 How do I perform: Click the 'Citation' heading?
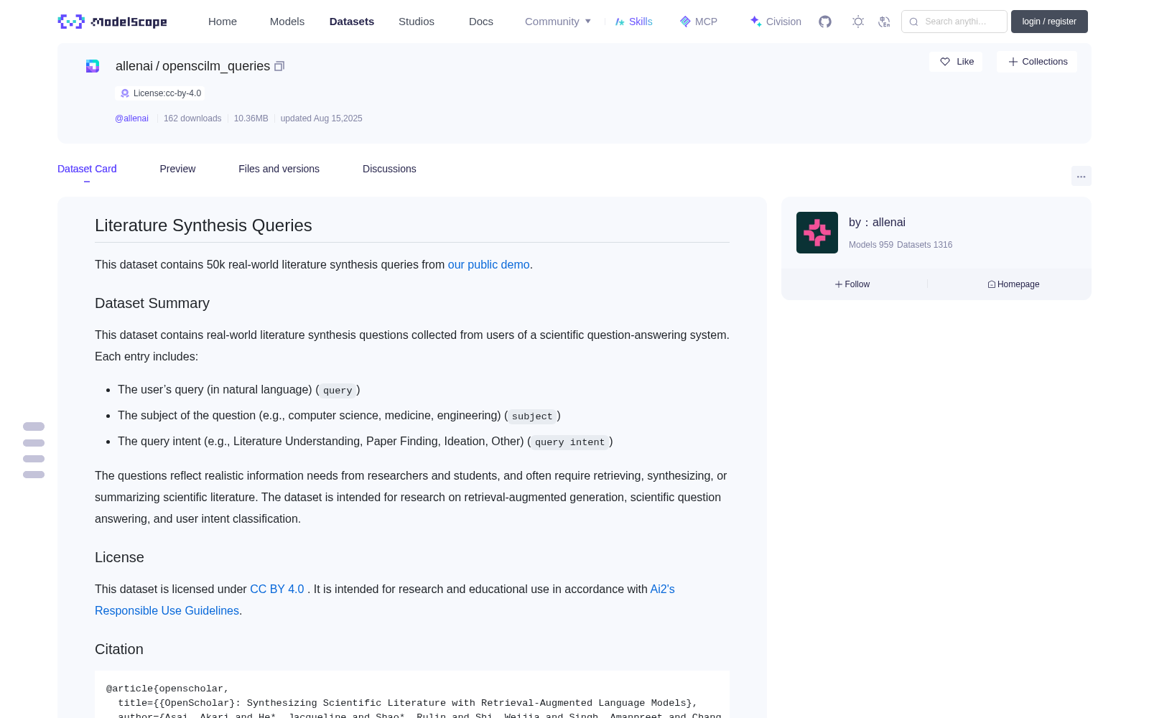pos(119,650)
